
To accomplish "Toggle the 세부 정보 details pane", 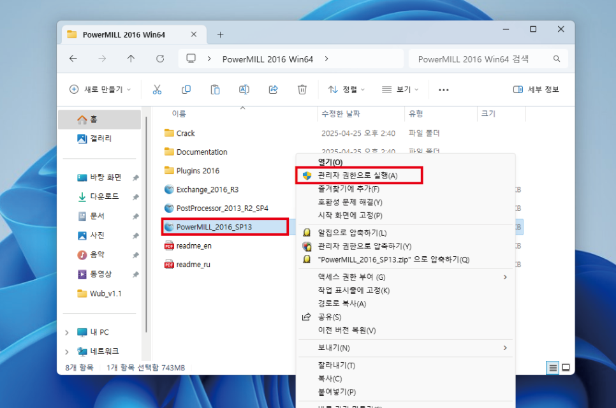I will 536,89.
